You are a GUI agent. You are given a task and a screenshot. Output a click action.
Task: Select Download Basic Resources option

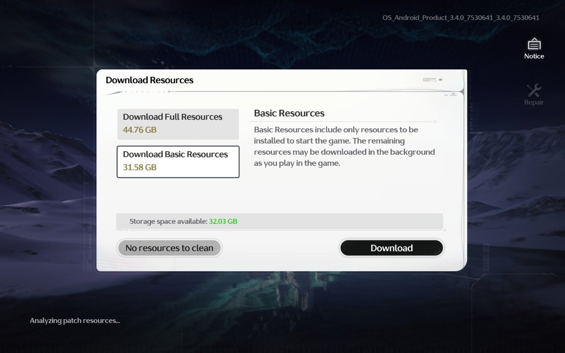coord(178,161)
